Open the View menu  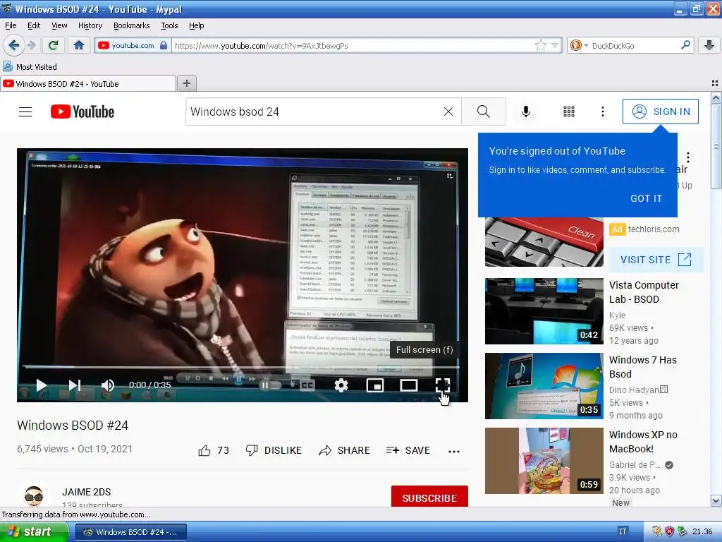coord(59,26)
